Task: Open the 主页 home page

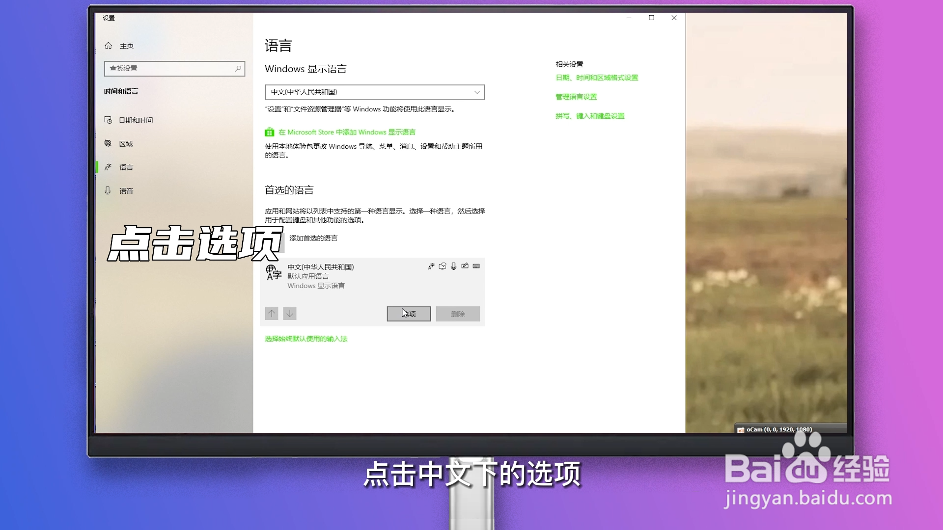Action: (126, 46)
